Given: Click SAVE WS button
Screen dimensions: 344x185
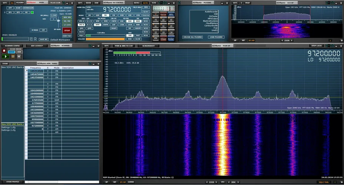Looking at the screenshot, I should 43,40.
